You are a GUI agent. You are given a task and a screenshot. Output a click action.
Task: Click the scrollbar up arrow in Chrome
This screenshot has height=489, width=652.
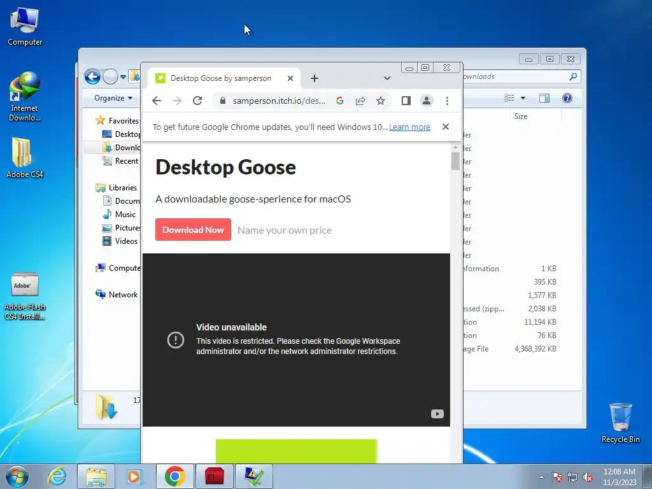coord(455,147)
